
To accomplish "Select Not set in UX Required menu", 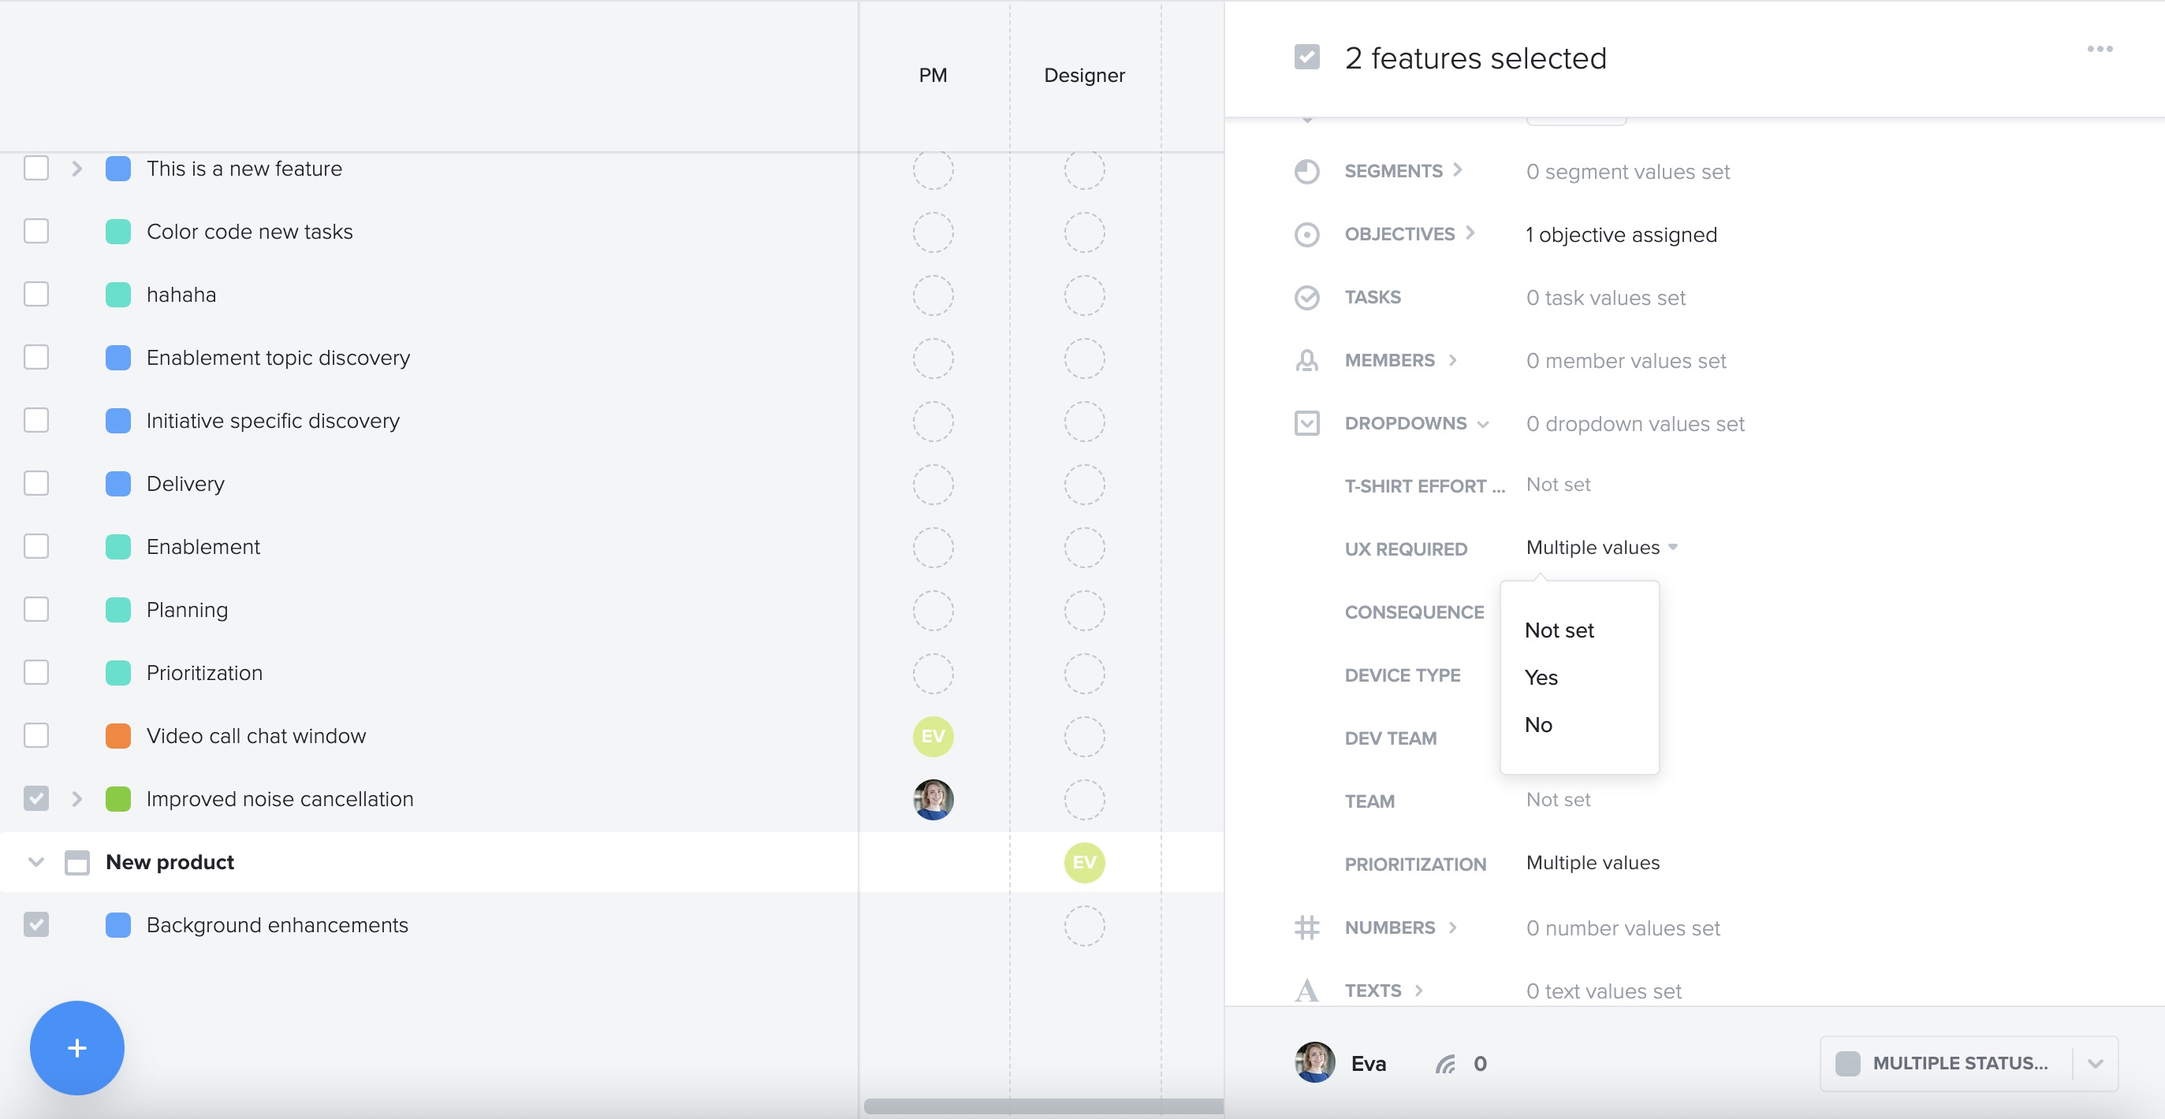I will click(1559, 630).
